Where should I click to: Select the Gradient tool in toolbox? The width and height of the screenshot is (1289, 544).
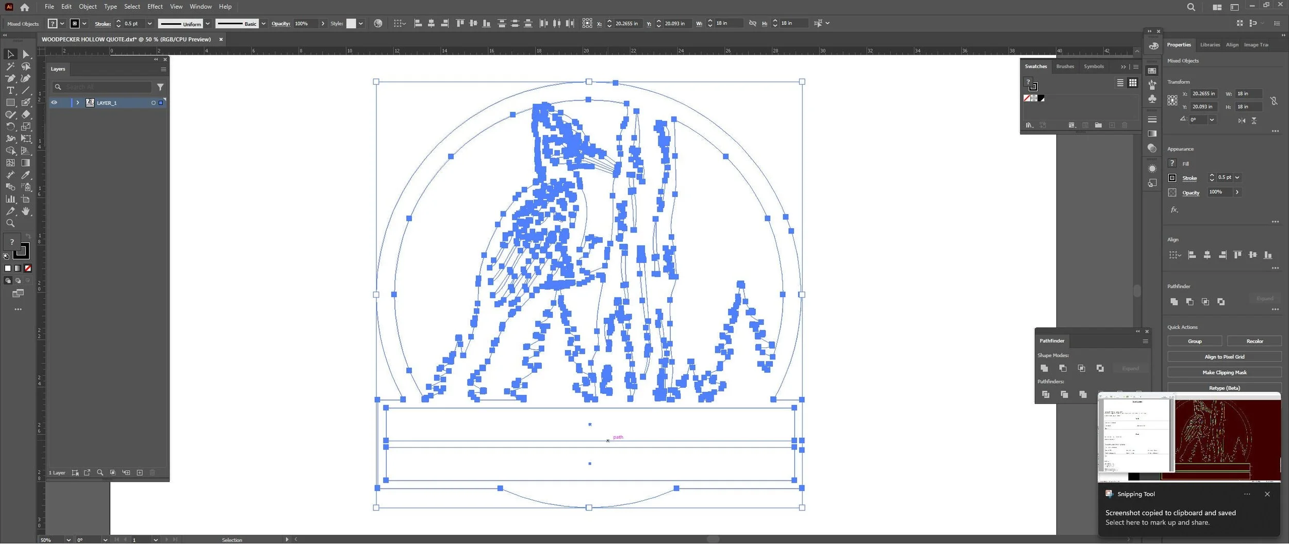point(26,163)
